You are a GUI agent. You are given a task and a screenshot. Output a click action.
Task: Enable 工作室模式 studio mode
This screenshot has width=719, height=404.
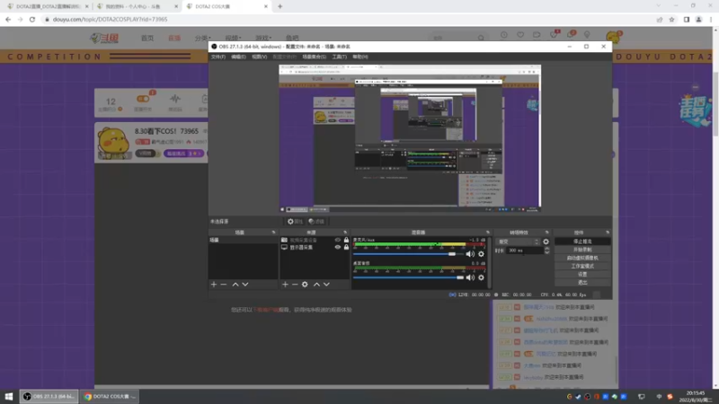click(582, 266)
